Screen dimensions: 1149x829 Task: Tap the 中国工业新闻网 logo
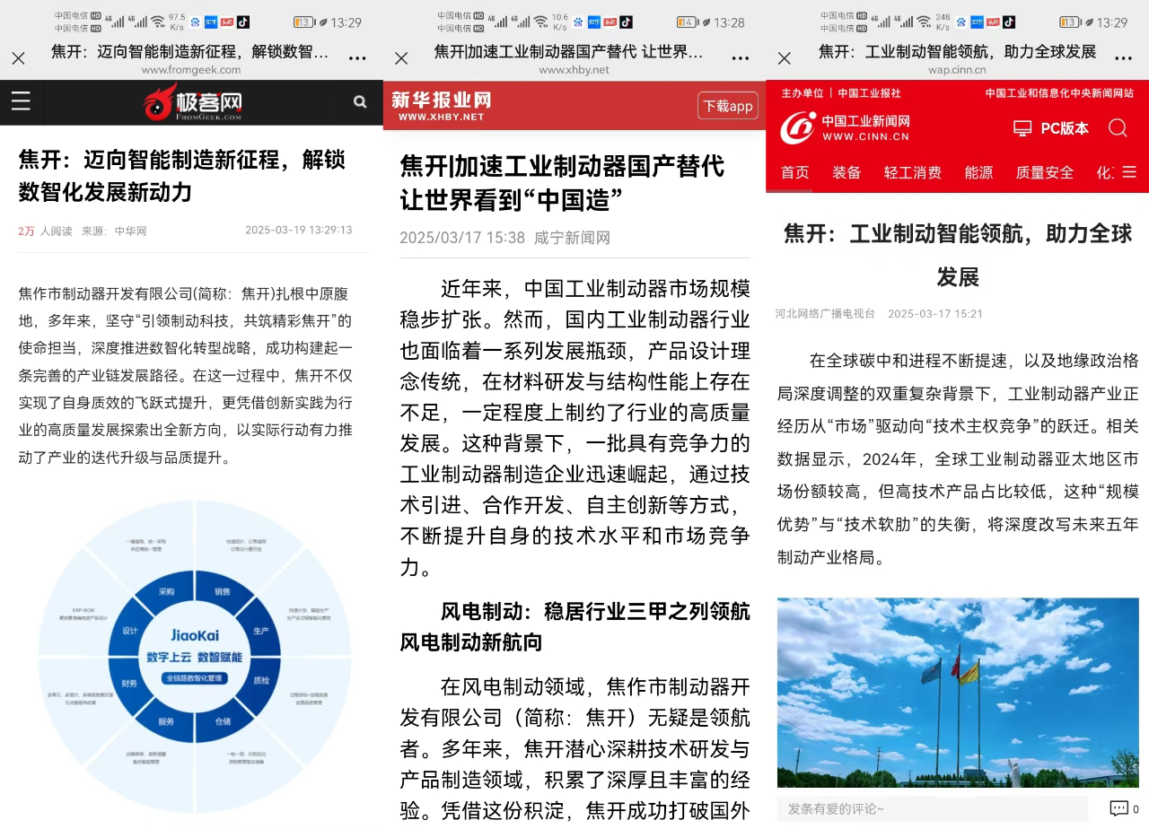pos(844,127)
